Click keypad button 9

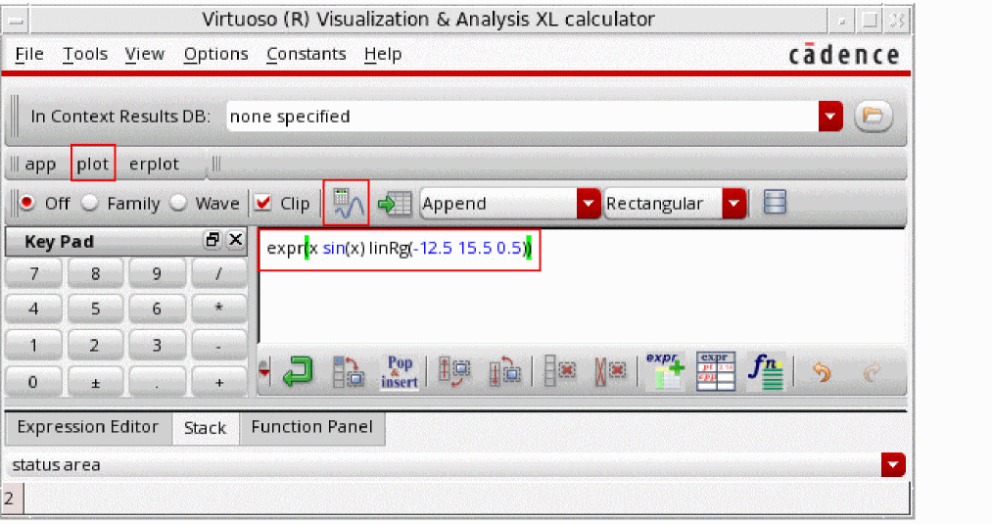(157, 274)
